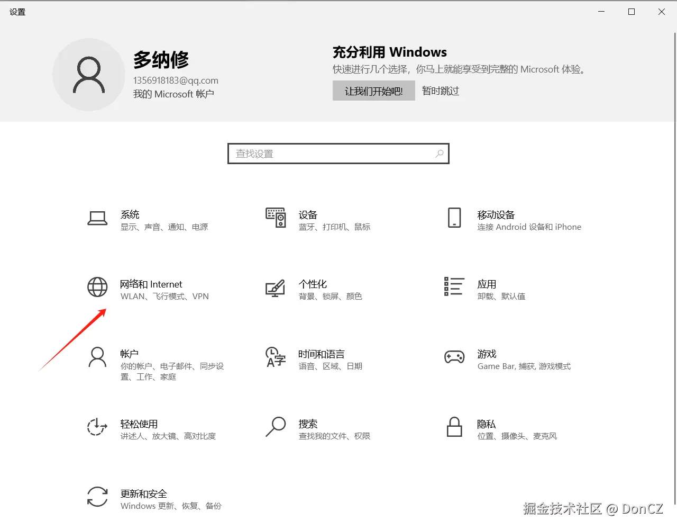Click the 帐户 category title

[130, 354]
